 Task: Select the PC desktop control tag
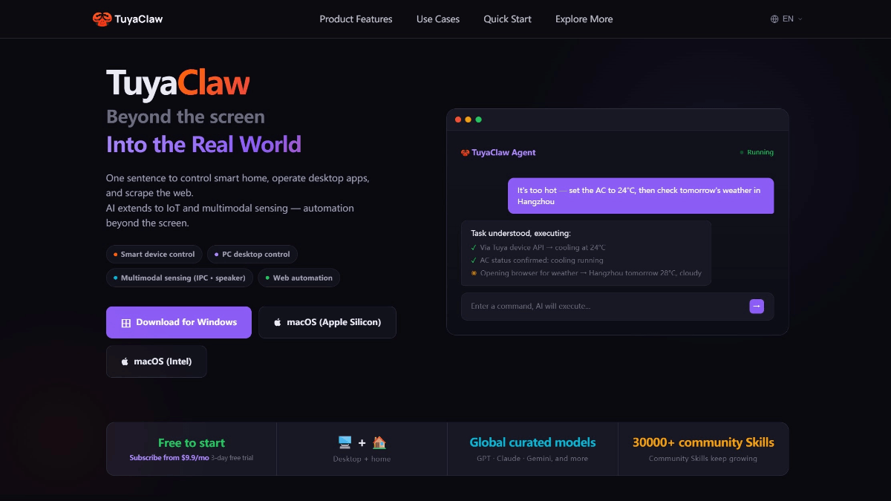pos(252,255)
